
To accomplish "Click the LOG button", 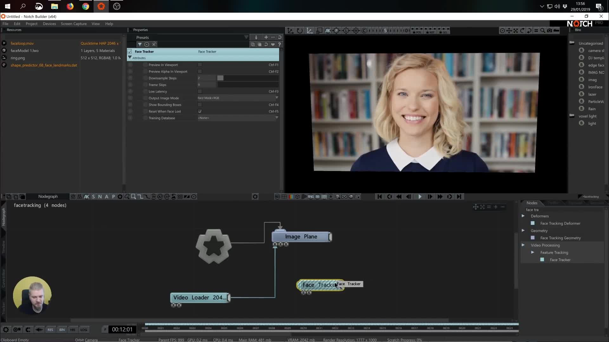I will tap(84, 330).
